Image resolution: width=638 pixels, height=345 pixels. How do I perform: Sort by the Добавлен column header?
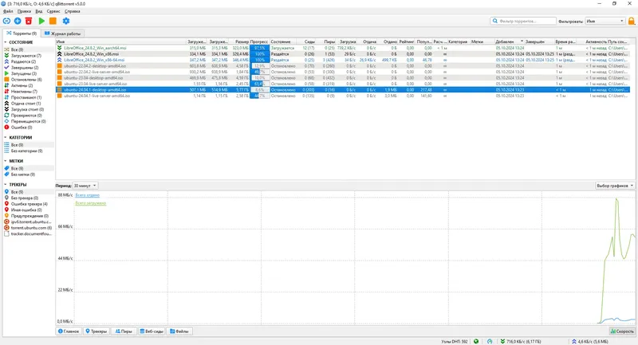pyautogui.click(x=509, y=41)
